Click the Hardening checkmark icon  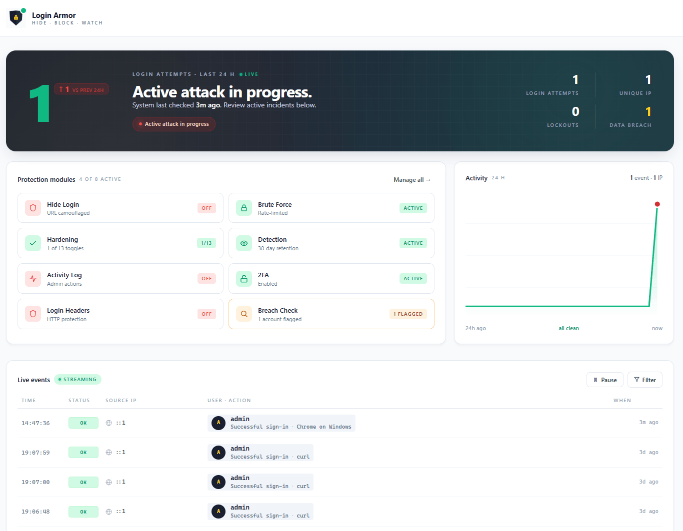coord(32,243)
